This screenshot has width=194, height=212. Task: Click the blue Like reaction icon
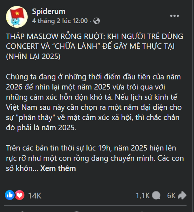tap(10, 195)
